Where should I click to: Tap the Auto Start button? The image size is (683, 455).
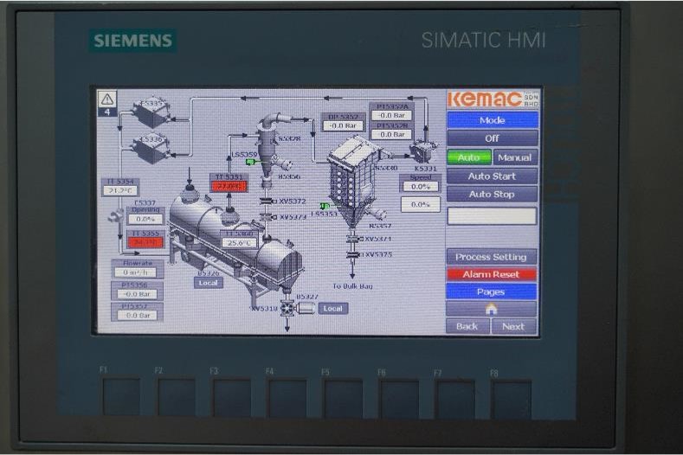[492, 176]
